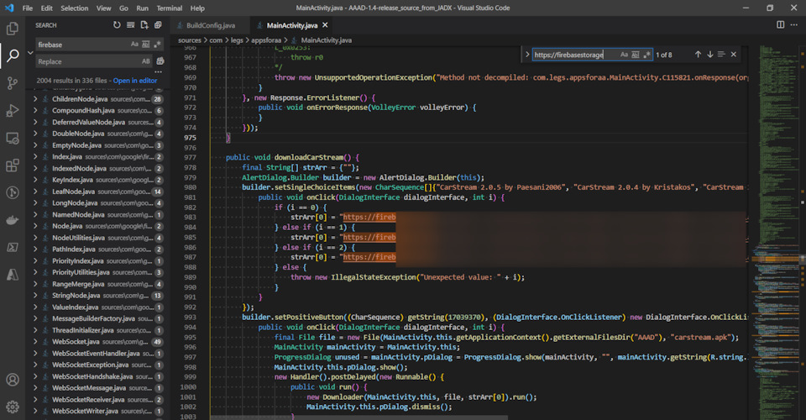Toggle Preserve Case in Replace field
The width and height of the screenshot is (806, 420).
(x=146, y=61)
